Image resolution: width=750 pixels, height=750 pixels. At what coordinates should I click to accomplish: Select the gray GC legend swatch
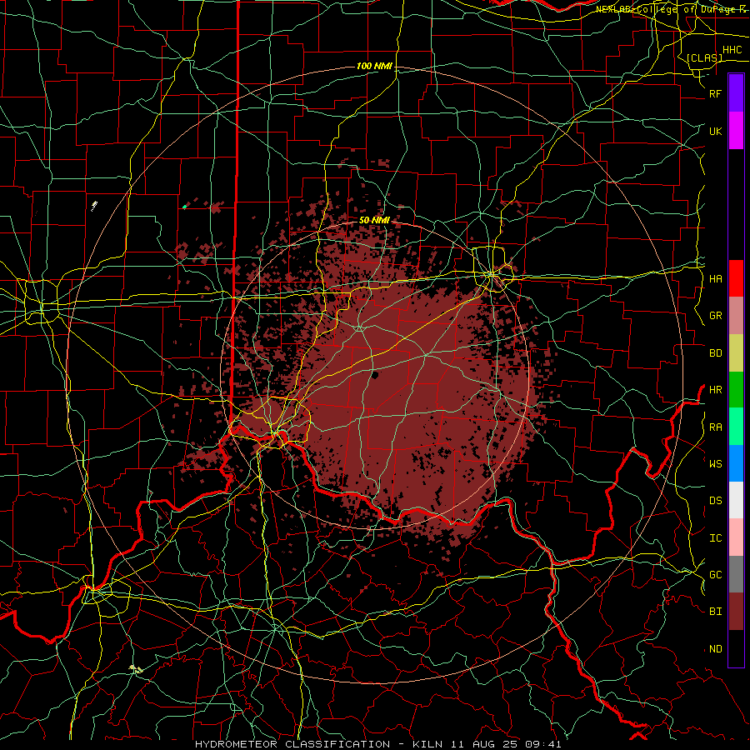(736, 574)
